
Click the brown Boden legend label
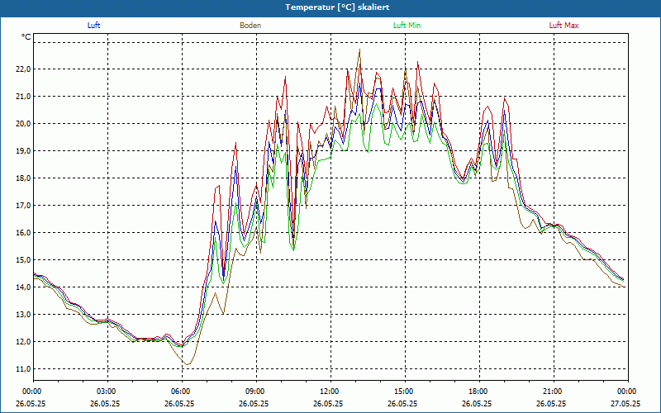point(250,26)
